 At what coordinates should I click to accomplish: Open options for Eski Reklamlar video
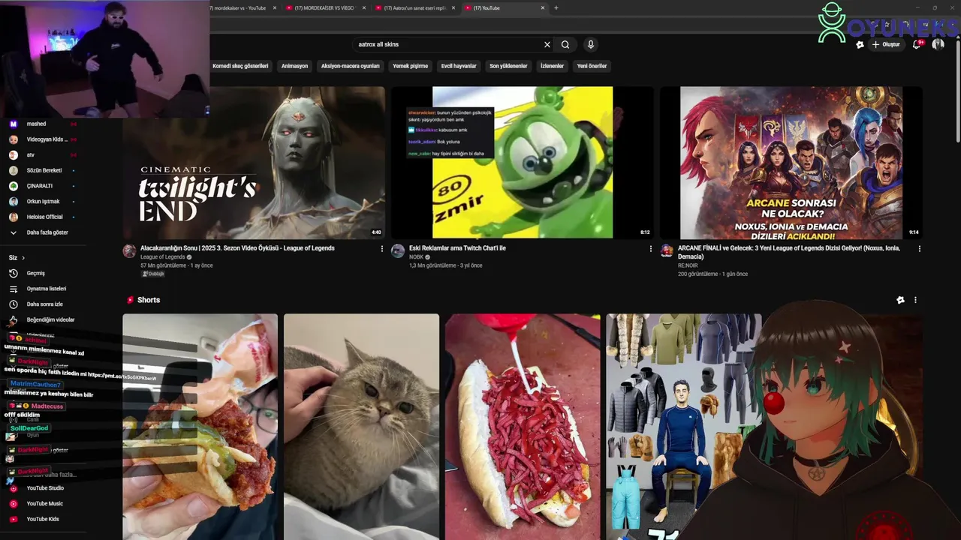tap(650, 249)
